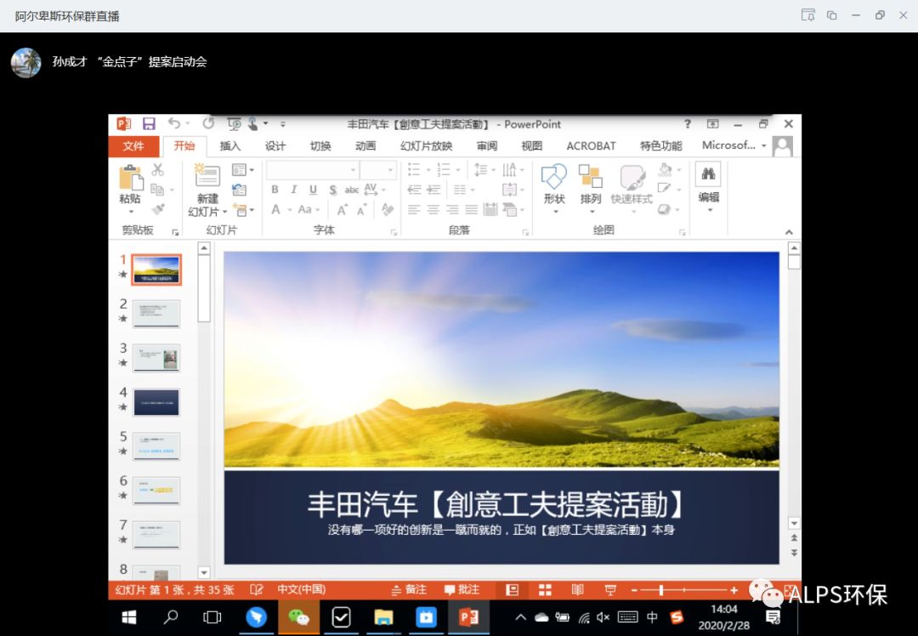Switch to the 插入 (Insert) tab

(230, 146)
